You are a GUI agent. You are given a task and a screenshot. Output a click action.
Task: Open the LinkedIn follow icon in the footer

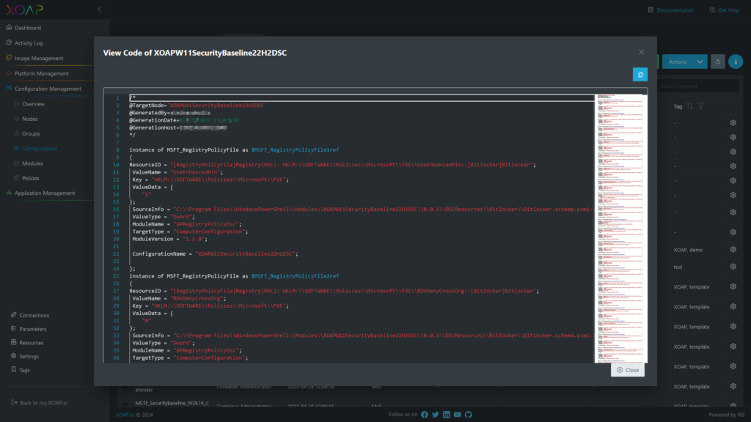click(x=447, y=415)
